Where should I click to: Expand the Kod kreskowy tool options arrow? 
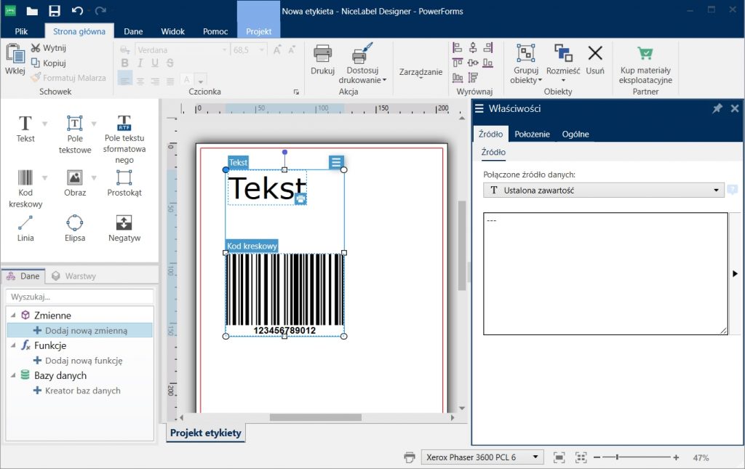44,178
